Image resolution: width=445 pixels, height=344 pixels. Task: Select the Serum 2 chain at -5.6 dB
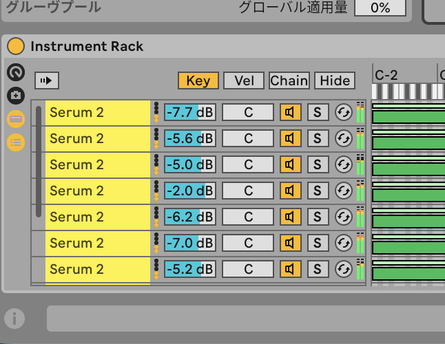coord(98,138)
